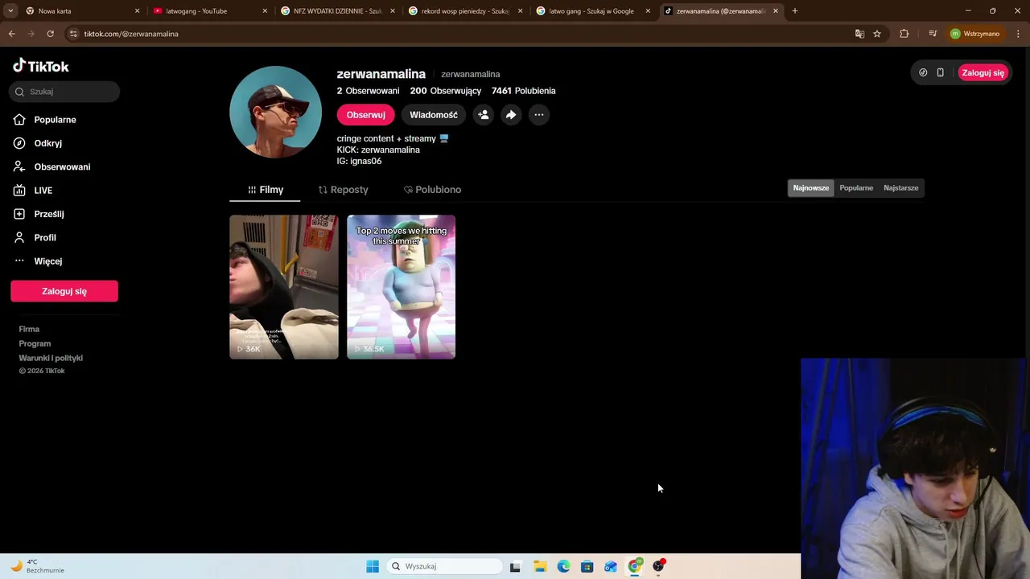This screenshot has width=1030, height=579.
Task: Go to LIVE in the sidebar
Action: [33, 191]
